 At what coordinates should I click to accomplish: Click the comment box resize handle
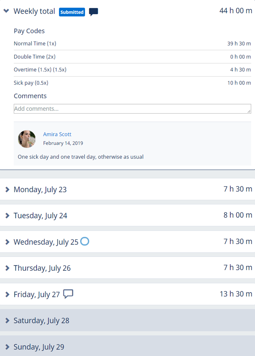point(249,112)
